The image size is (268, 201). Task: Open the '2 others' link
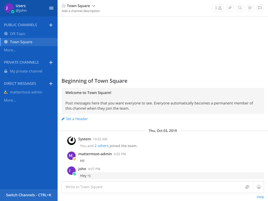[102, 146]
